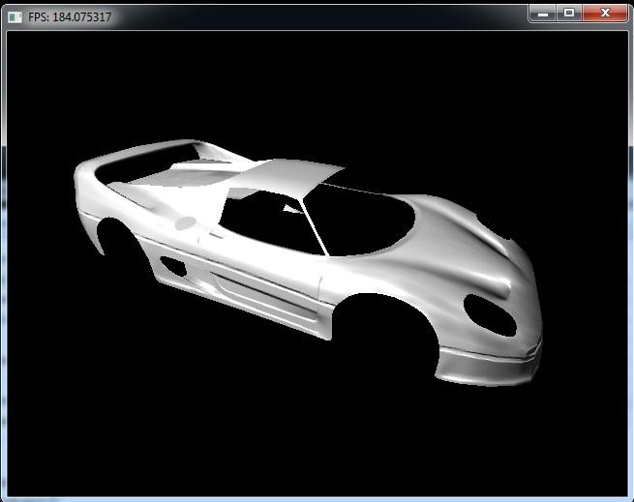Maximize the FPS render window
The width and height of the screenshot is (634, 502).
point(569,13)
